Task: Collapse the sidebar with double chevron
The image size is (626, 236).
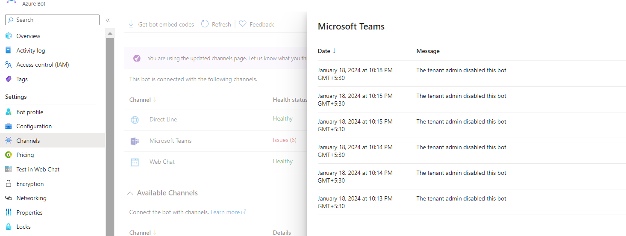Action: pyautogui.click(x=108, y=20)
